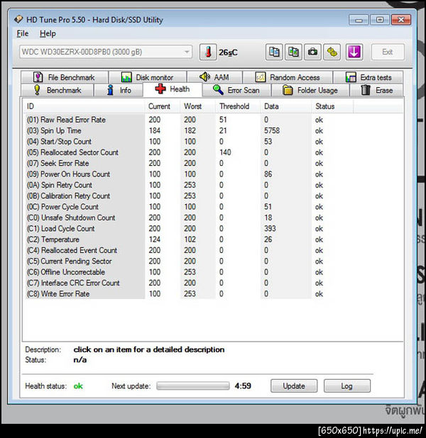Click the purple download arrow icon
426x438 pixels.
[354, 52]
